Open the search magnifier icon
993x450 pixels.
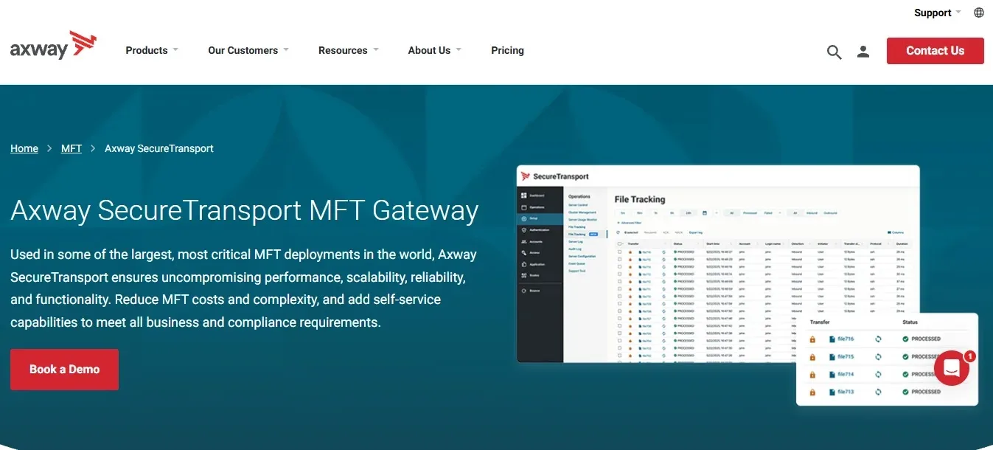834,52
